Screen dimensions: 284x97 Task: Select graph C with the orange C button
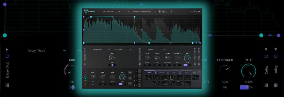[x=86, y=84]
